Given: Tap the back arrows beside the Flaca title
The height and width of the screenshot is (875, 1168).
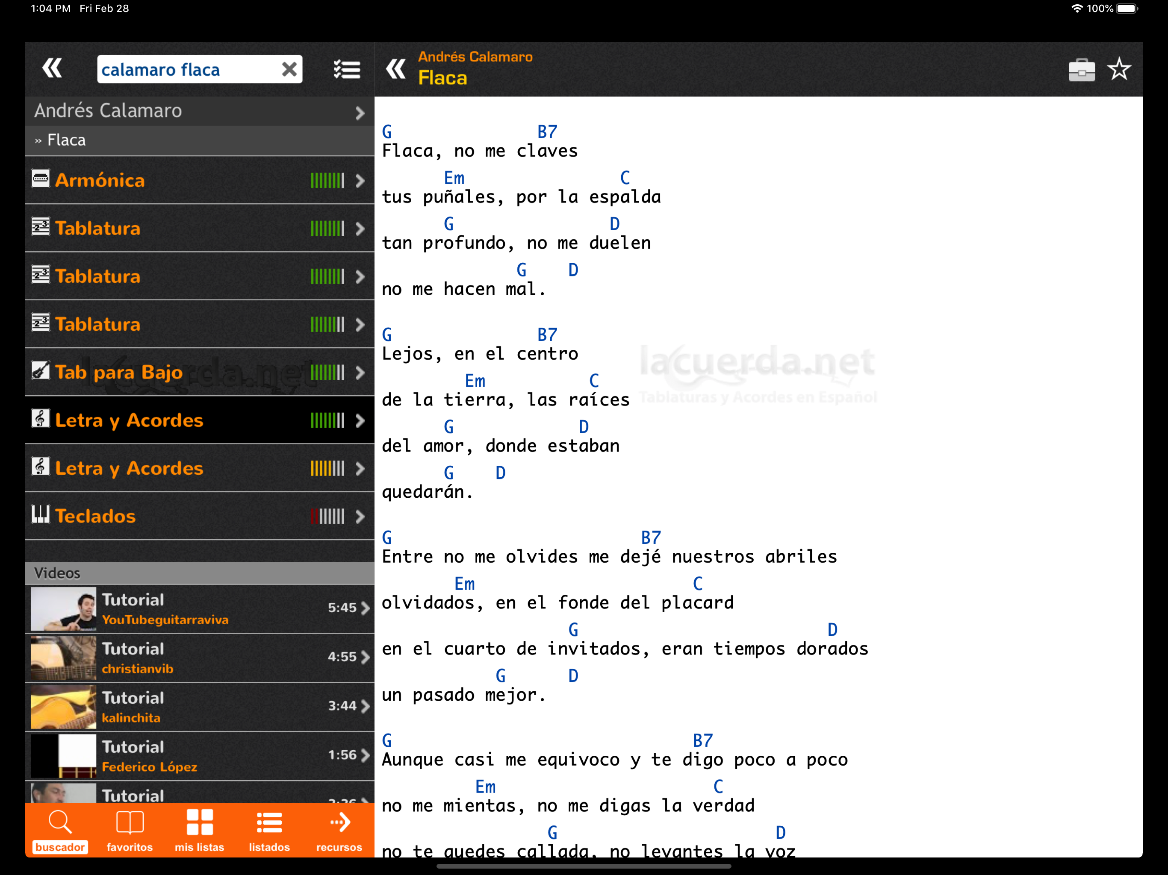Looking at the screenshot, I should pyautogui.click(x=395, y=69).
